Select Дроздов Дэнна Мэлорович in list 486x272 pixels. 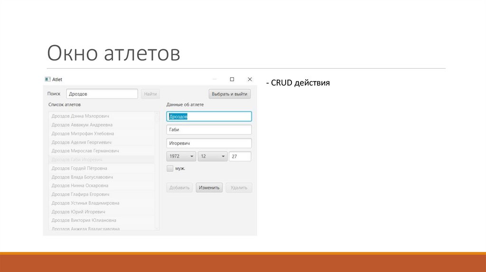pos(102,116)
